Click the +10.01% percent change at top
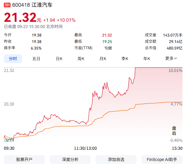186x166 pixels. (66, 20)
